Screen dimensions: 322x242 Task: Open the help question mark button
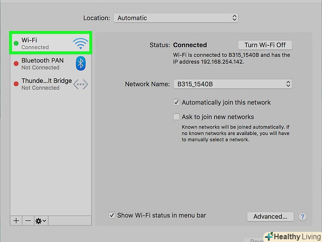(303, 217)
